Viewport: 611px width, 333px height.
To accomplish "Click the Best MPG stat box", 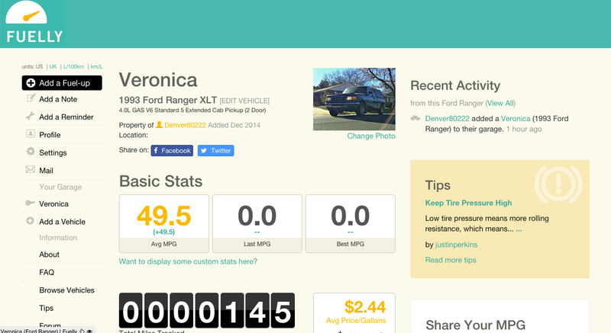I will point(351,224).
